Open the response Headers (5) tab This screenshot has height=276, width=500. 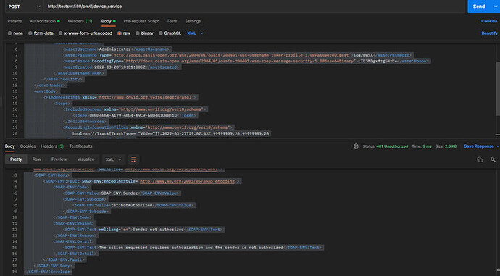[52, 146]
